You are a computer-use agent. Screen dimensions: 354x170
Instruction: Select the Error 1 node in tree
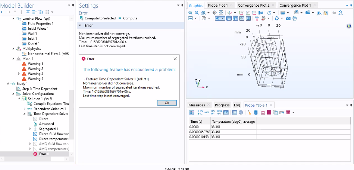(44, 154)
